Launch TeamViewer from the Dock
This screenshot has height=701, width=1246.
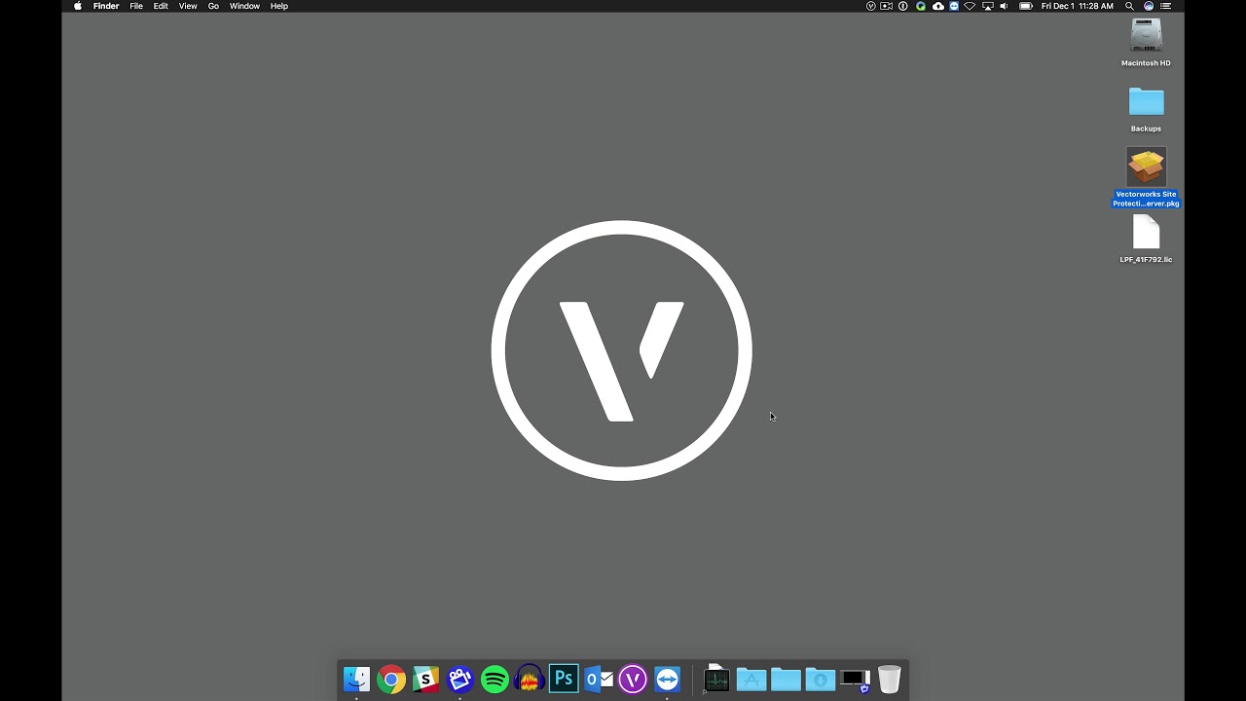(667, 679)
